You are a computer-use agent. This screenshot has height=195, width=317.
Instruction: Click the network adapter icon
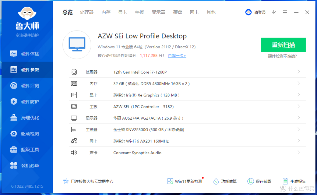pos(74,141)
